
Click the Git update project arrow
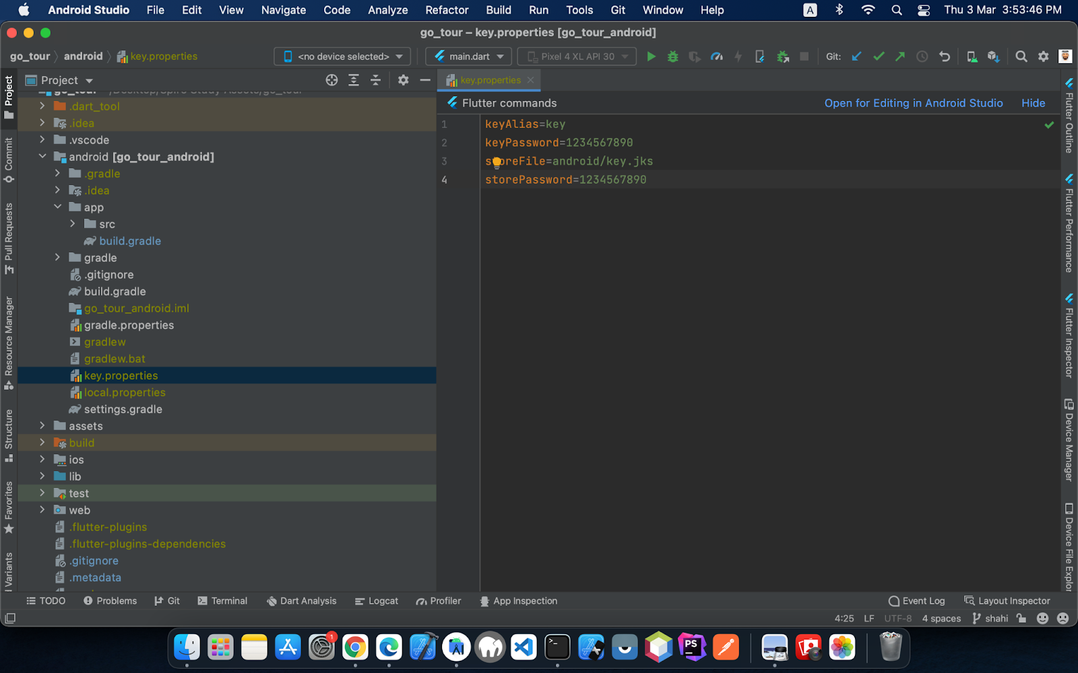tap(856, 57)
